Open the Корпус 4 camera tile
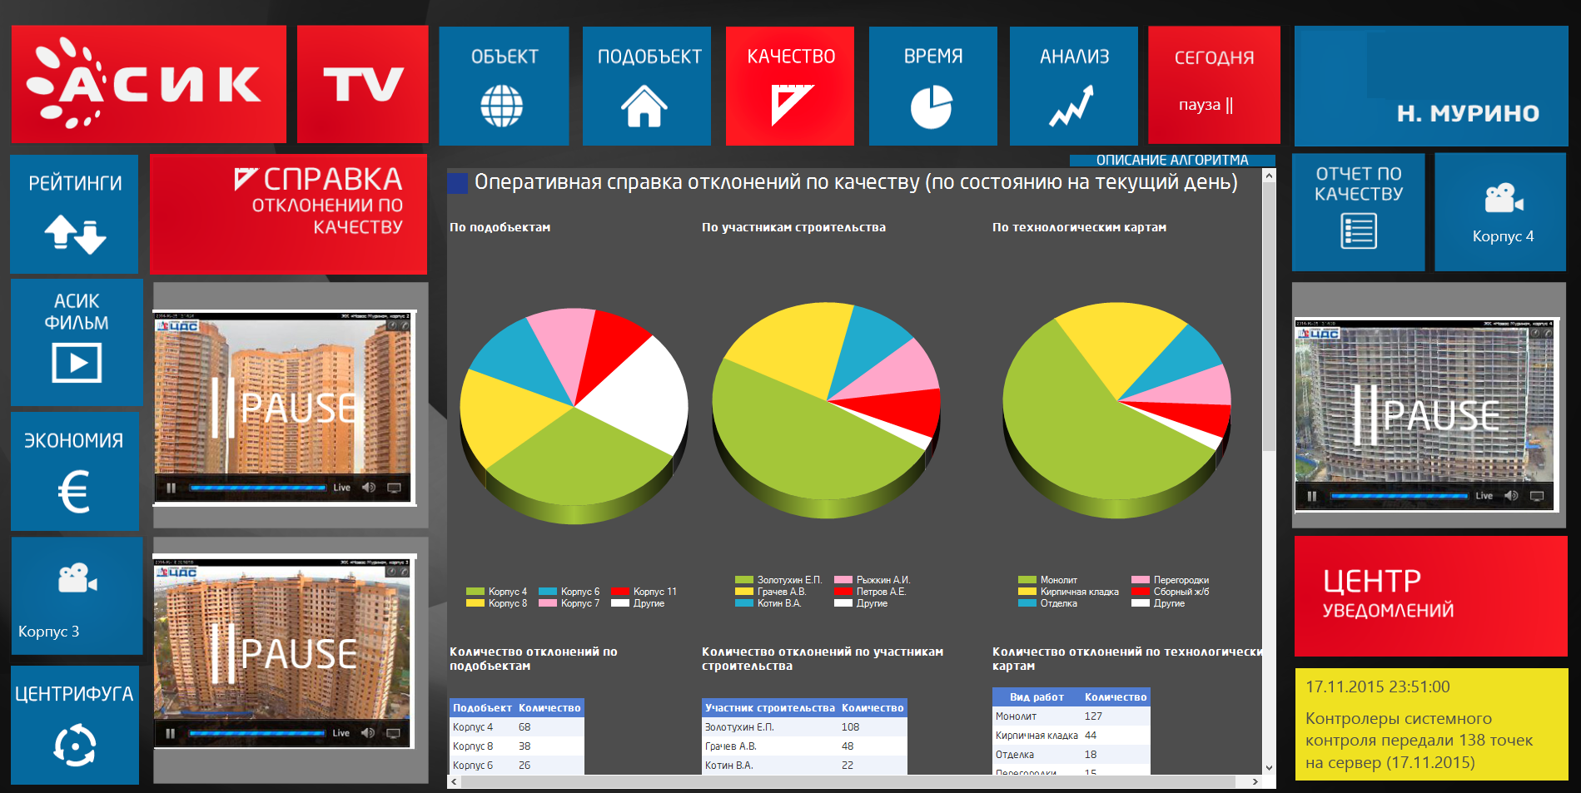The height and width of the screenshot is (793, 1581). coord(1500,212)
